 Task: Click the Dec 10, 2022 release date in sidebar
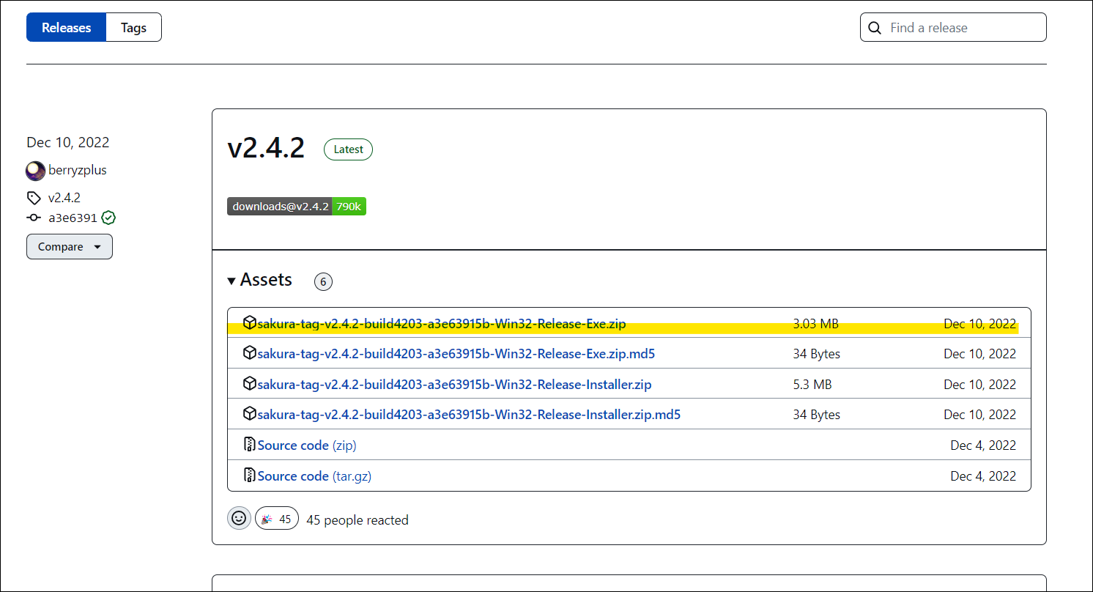[68, 142]
